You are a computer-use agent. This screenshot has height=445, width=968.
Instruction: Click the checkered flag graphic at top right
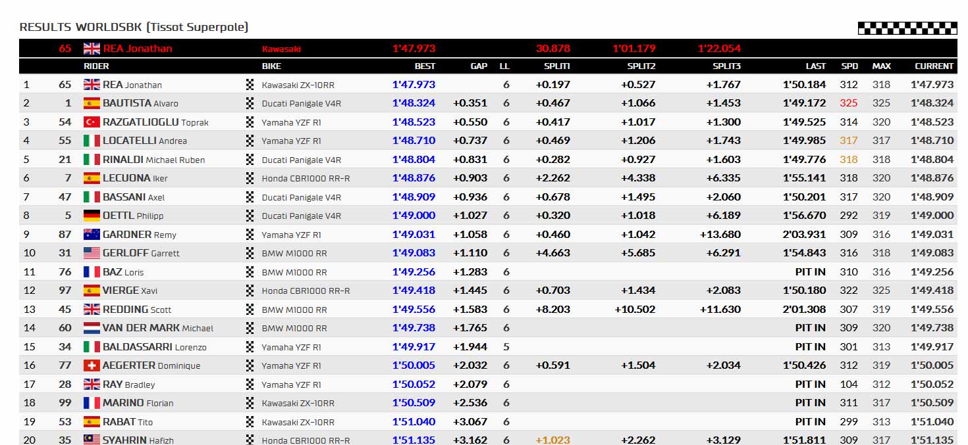point(907,28)
